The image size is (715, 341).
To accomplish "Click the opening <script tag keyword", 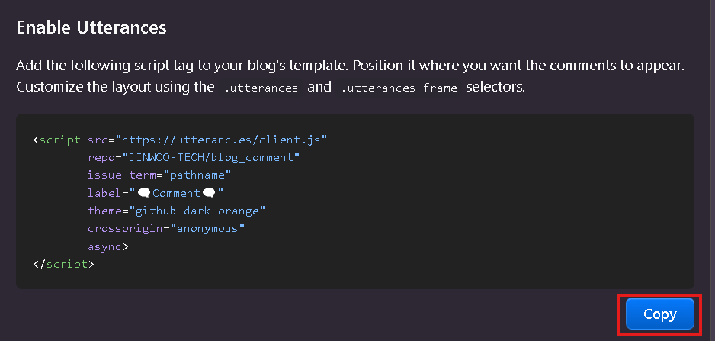I will (x=57, y=140).
